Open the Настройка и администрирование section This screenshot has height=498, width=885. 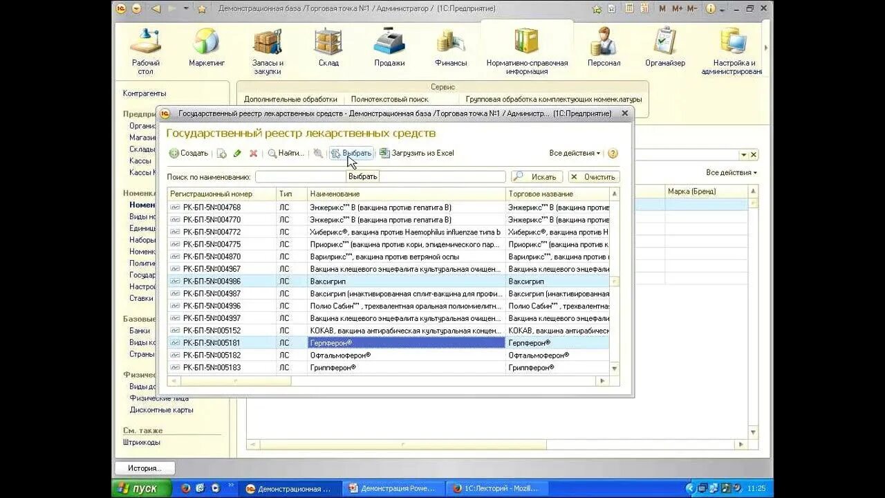pyautogui.click(x=734, y=52)
